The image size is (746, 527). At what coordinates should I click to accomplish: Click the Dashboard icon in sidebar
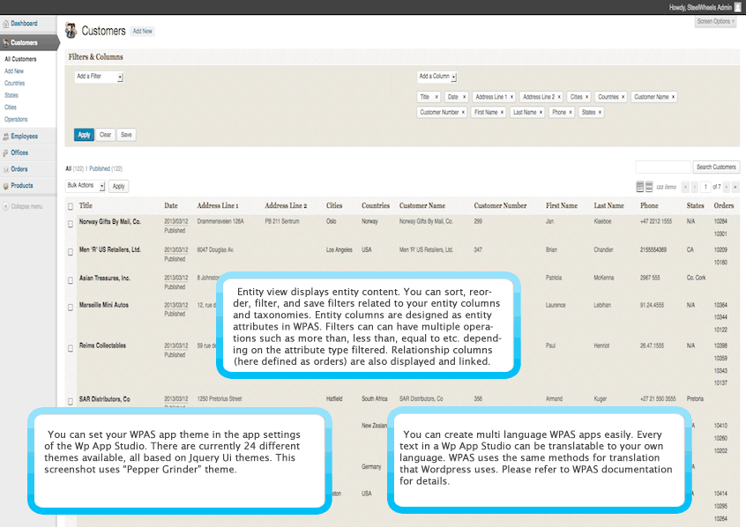point(6,23)
